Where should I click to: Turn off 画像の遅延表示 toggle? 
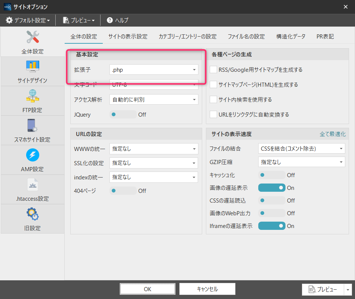click(271, 188)
